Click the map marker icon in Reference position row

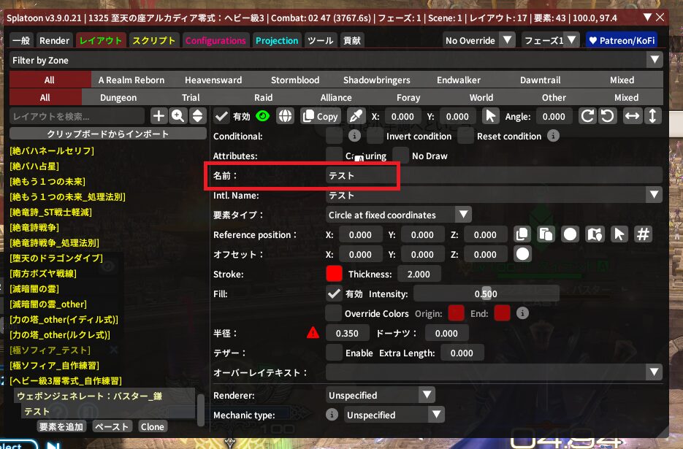[595, 234]
